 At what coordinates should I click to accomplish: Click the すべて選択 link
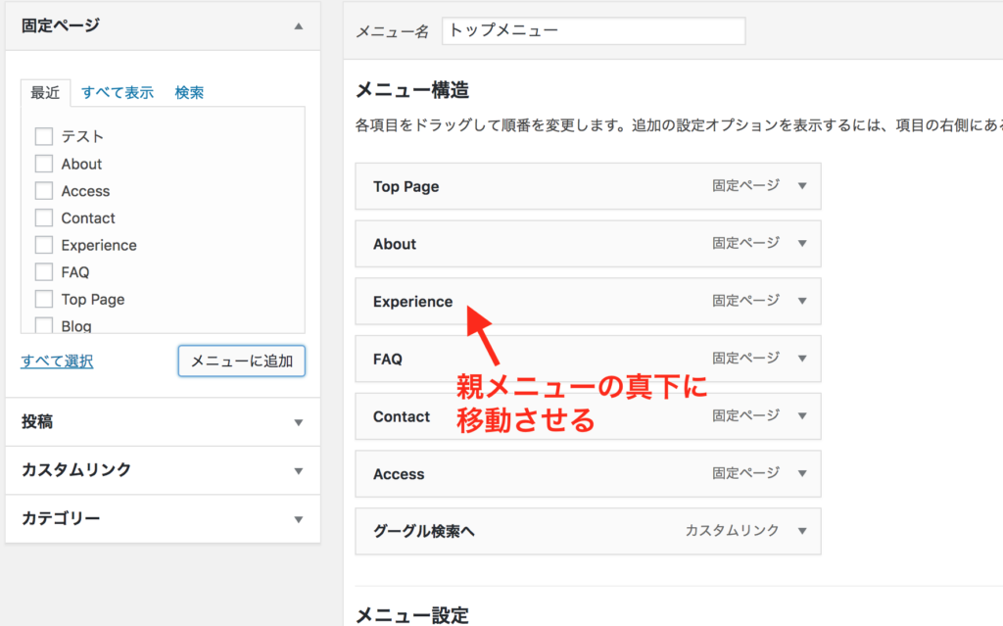[x=57, y=361]
